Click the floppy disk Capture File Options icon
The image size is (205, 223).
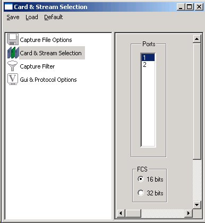[13, 39]
